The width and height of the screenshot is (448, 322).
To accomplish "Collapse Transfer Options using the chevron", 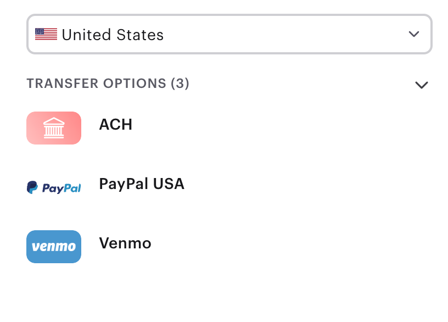I will coord(421,85).
